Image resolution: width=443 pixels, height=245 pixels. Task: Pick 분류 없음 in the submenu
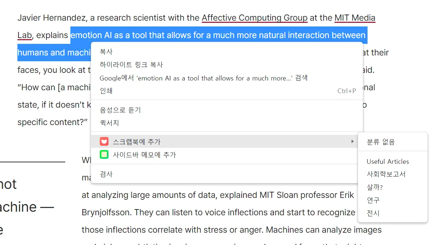[381, 142]
